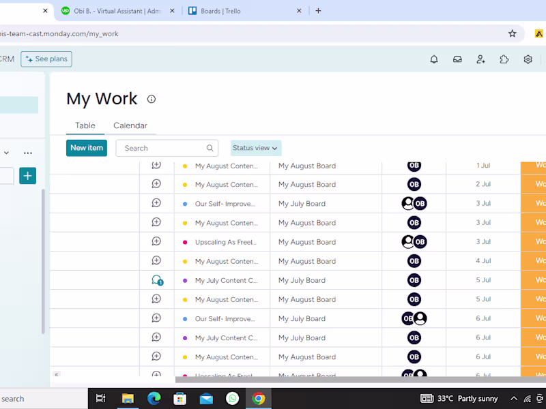Click the New item button

[86, 148]
